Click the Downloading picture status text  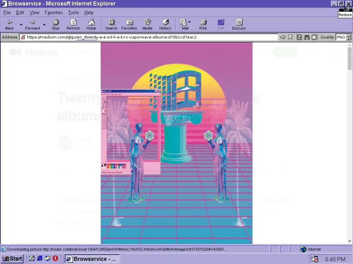click(117, 249)
